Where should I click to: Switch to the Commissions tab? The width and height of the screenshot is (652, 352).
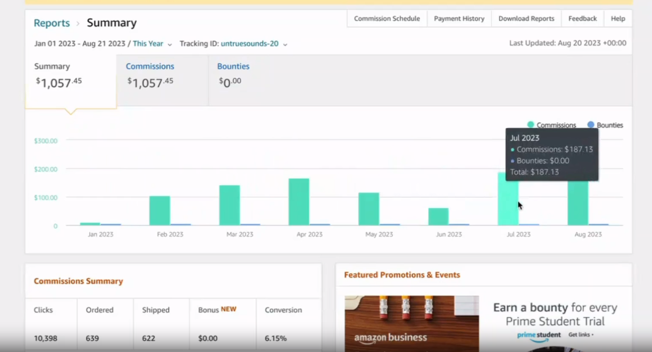click(x=162, y=80)
